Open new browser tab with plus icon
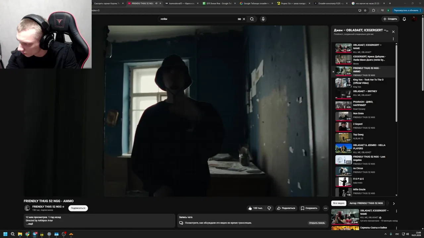 coord(390,3)
